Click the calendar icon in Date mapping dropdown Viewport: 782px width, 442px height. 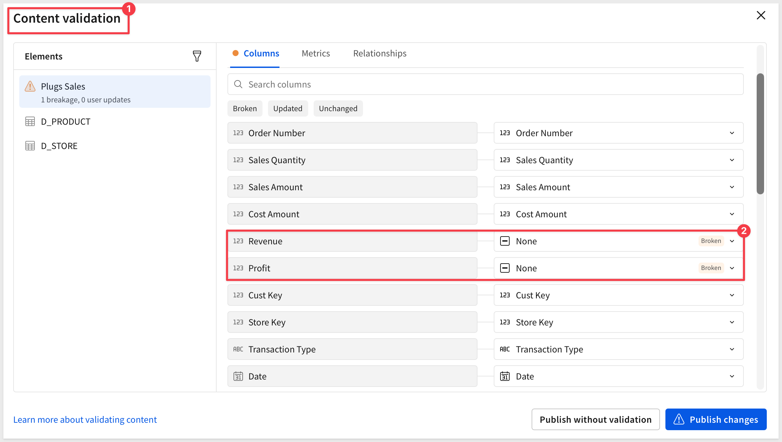coord(505,376)
